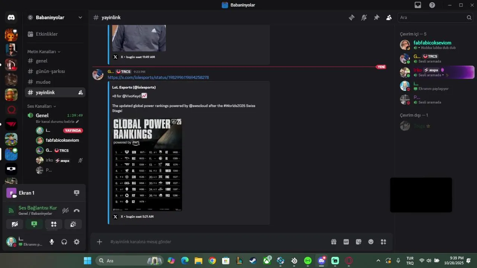Open the Threads icon in channel header
Image resolution: width=477 pixels, height=268 pixels.
(351, 17)
